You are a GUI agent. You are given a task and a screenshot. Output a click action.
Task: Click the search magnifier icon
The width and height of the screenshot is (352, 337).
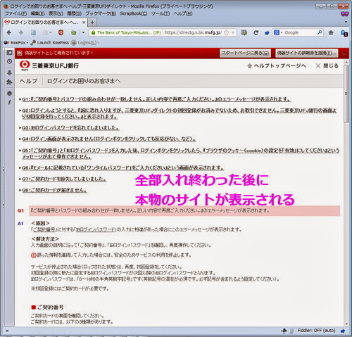(x=320, y=32)
